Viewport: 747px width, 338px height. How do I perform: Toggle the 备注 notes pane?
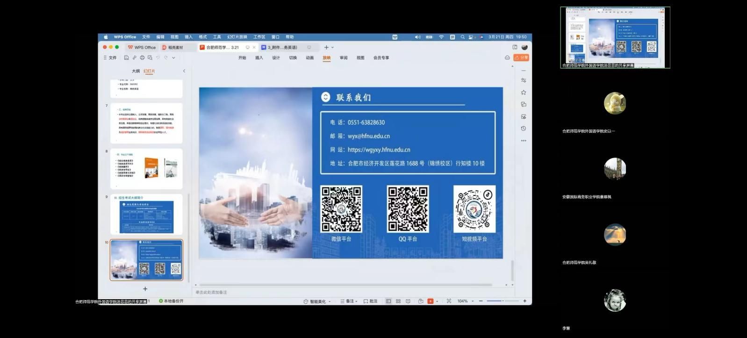pyautogui.click(x=348, y=302)
